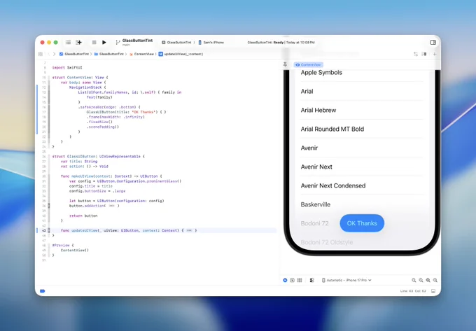Click the .fixedSize() modifier line
Viewport: 476px width, 331px height.
coord(99,122)
